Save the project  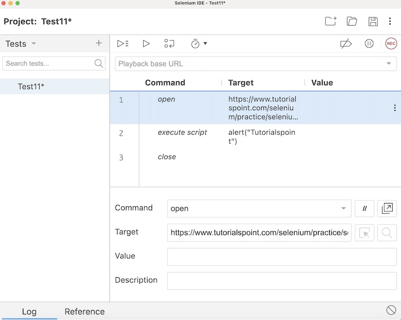click(x=373, y=21)
